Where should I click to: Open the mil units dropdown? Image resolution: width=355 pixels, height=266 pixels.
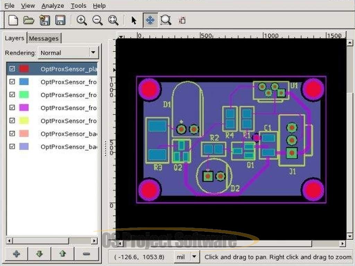(x=194, y=257)
